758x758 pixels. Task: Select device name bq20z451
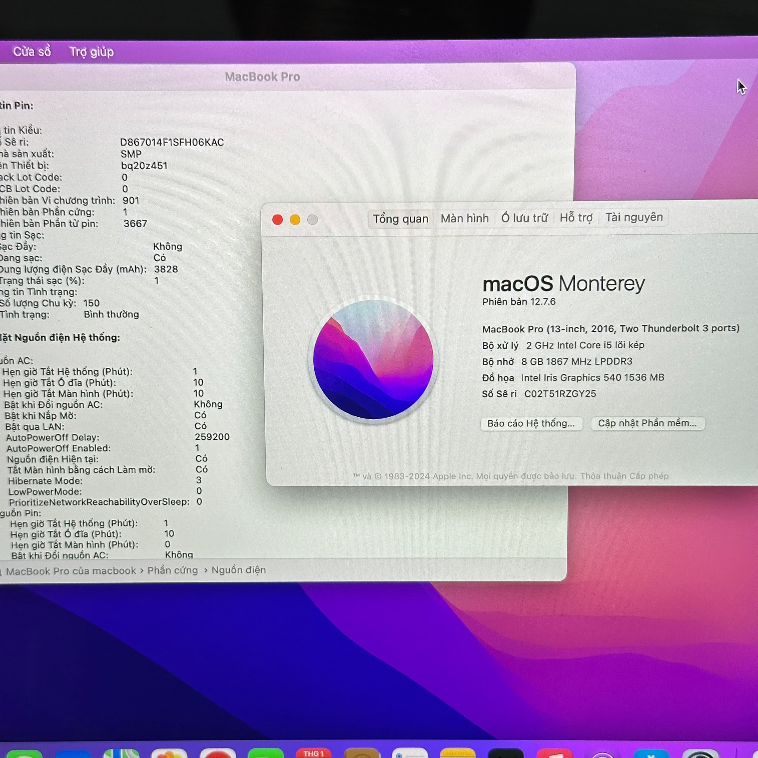point(144,166)
